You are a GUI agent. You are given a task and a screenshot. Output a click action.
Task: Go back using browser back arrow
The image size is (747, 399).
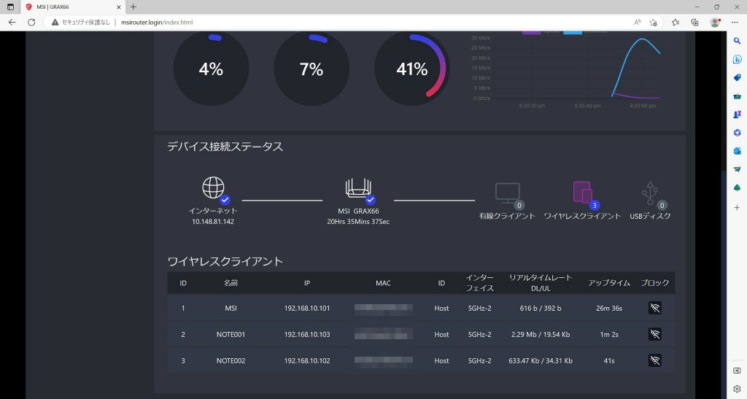pyautogui.click(x=12, y=23)
